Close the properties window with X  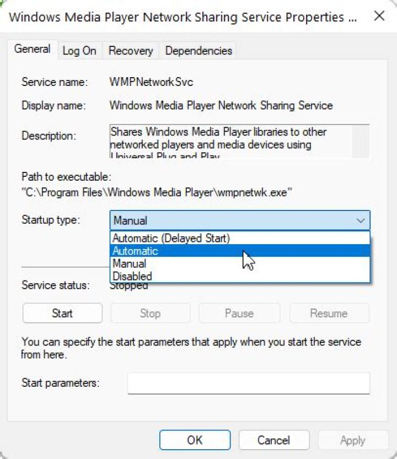click(x=379, y=16)
